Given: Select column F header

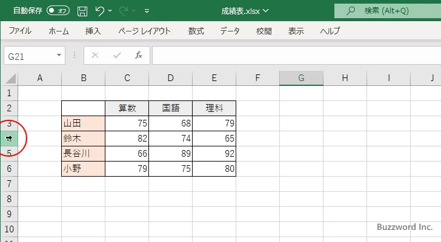Looking at the screenshot, I should point(257,78).
